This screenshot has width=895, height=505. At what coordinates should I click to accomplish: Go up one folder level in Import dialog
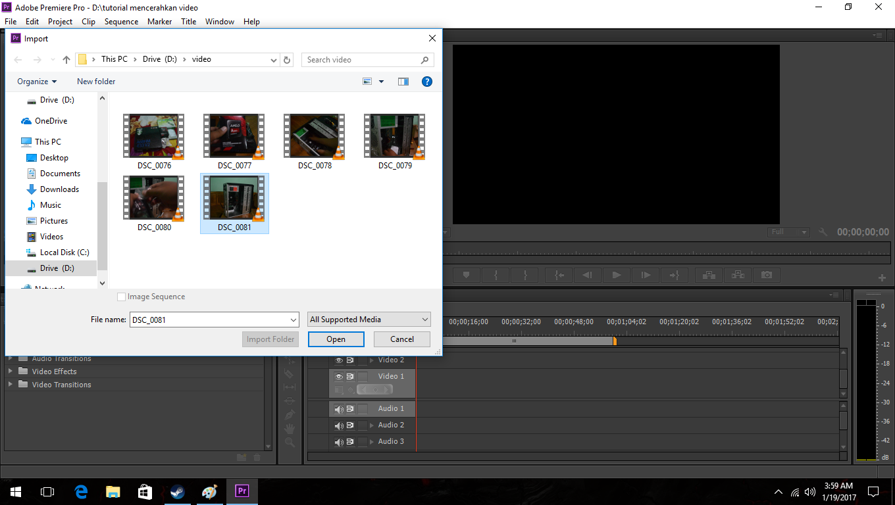pos(66,60)
